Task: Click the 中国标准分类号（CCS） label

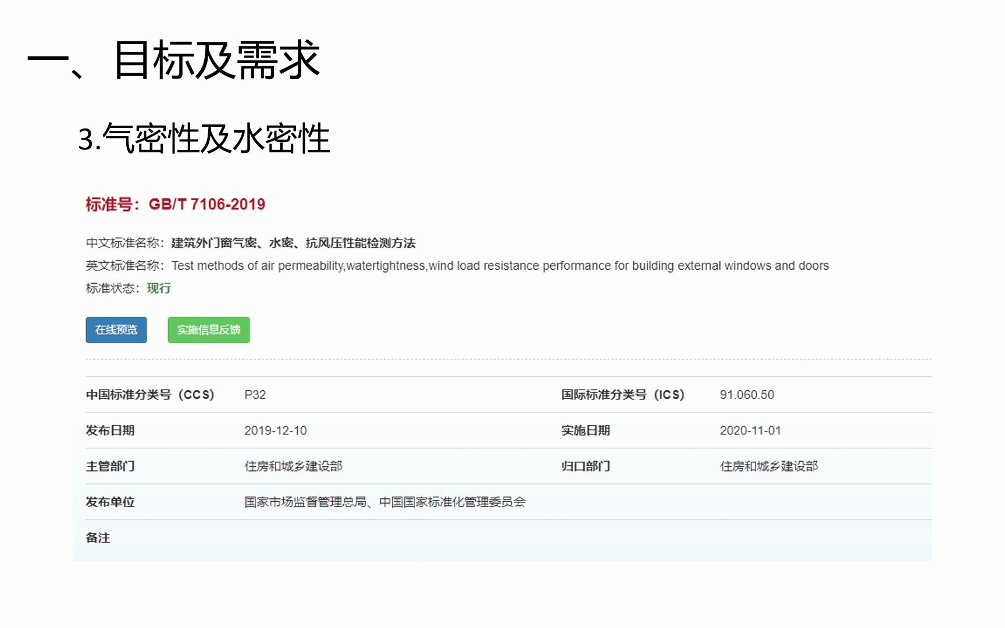Action: tap(150, 395)
